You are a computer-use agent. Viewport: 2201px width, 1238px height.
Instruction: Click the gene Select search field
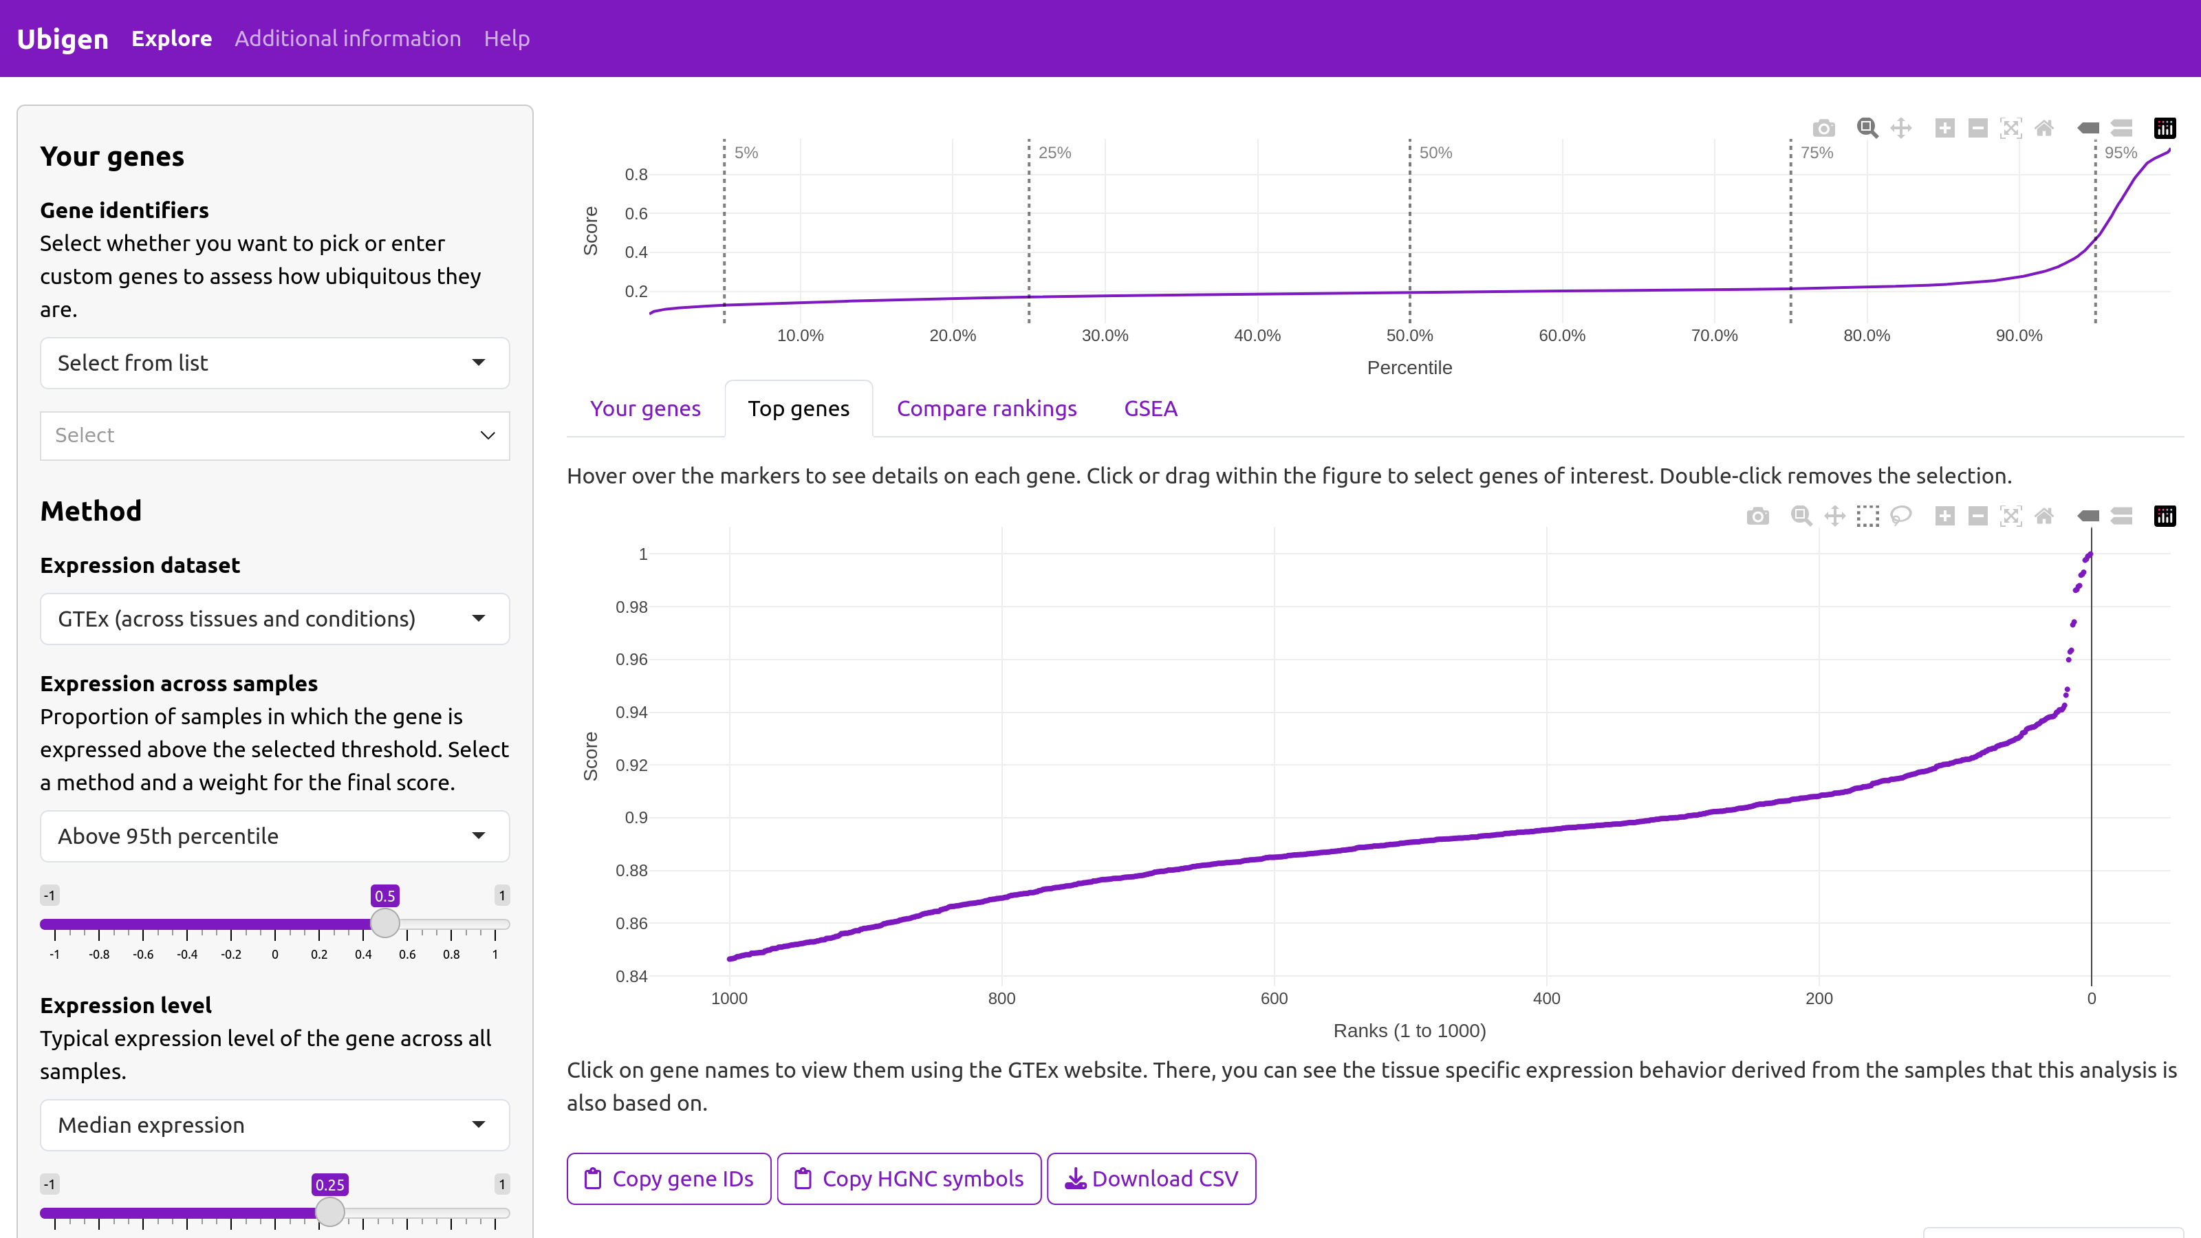(274, 436)
